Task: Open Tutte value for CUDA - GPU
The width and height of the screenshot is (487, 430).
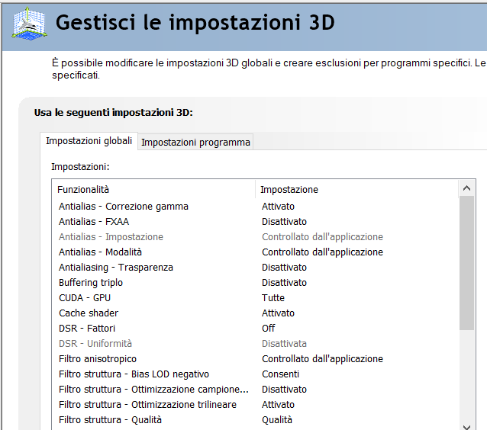Action: pos(273,297)
